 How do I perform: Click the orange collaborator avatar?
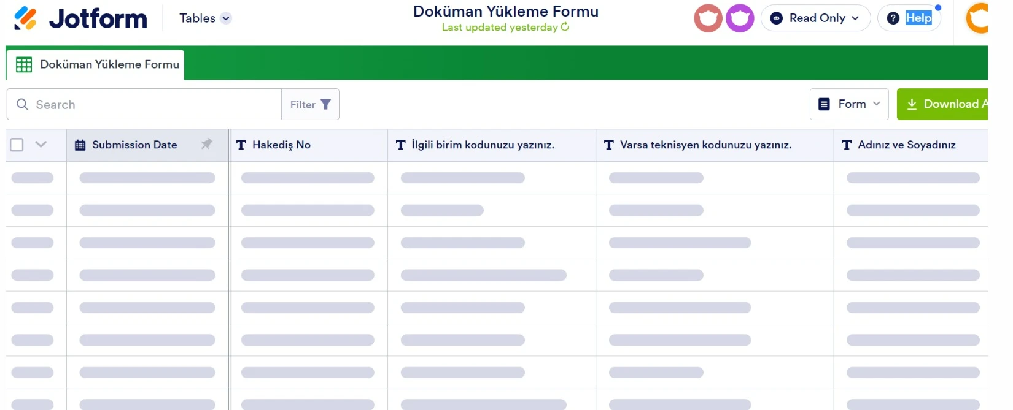[x=708, y=18]
